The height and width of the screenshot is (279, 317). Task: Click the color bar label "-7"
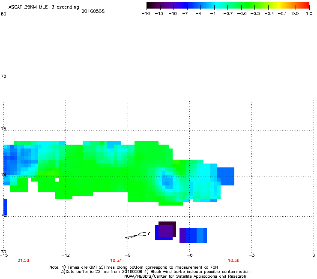[185, 14]
